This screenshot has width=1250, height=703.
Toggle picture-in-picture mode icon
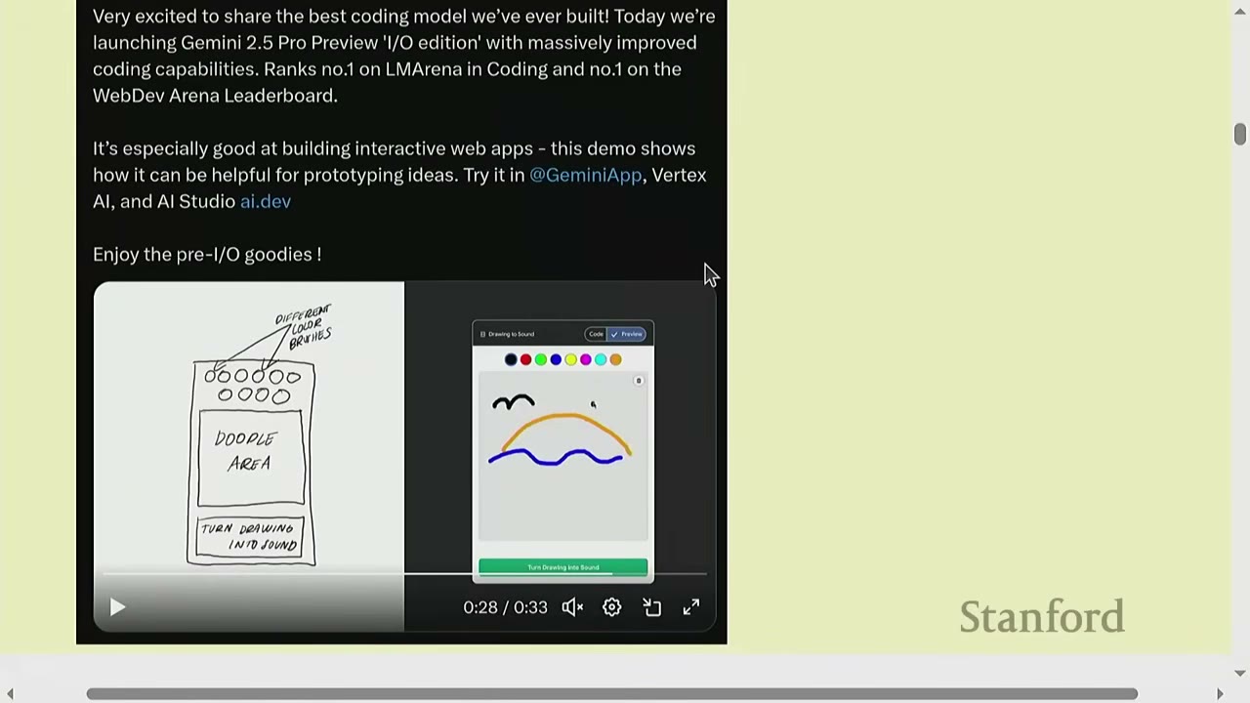(652, 607)
